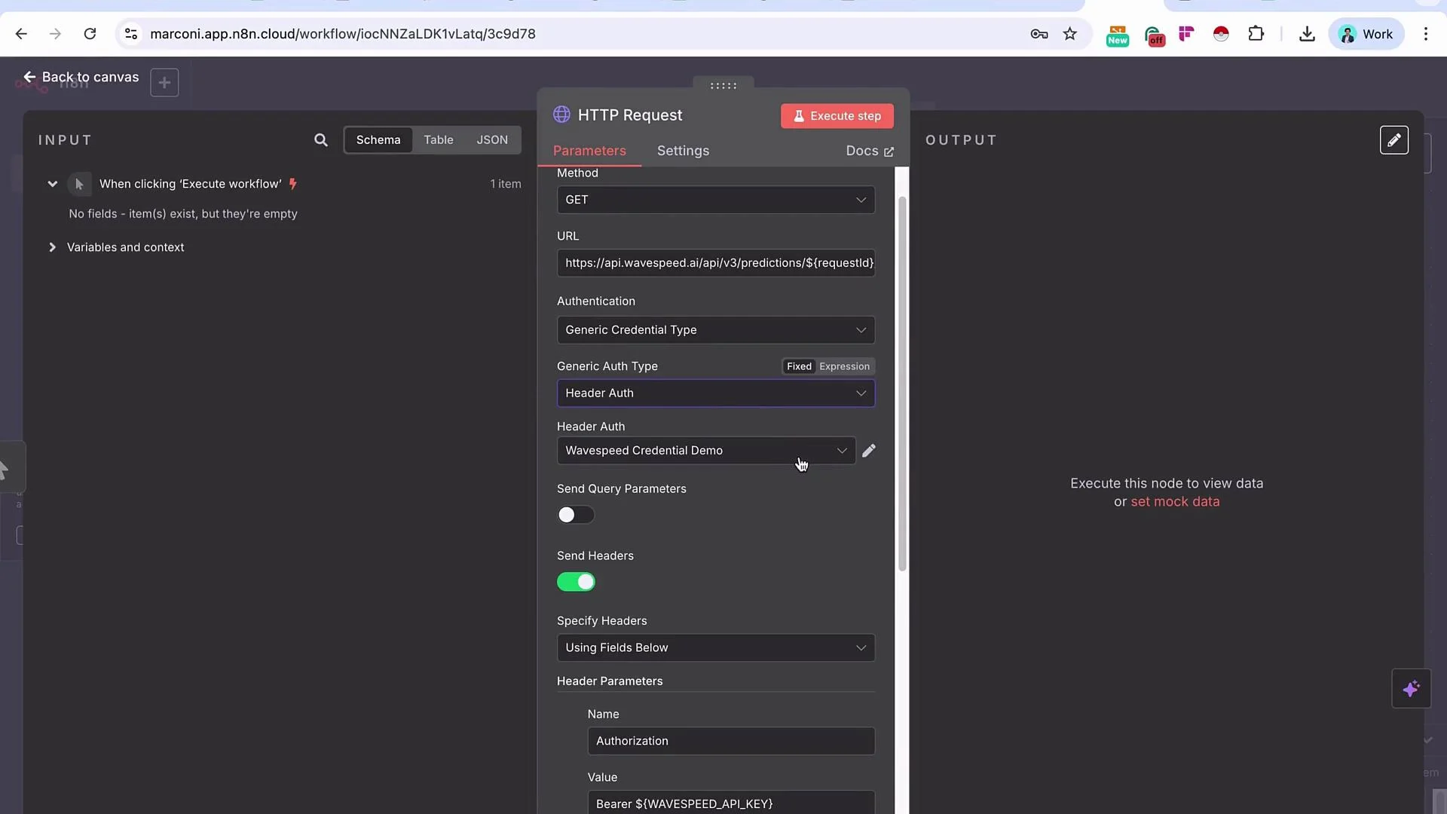
Task: Click the browser back arrow
Action: (21, 34)
